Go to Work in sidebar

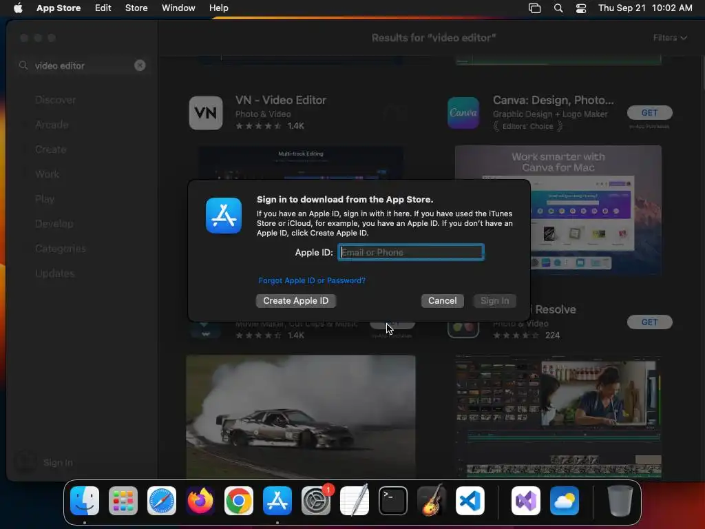[48, 174]
